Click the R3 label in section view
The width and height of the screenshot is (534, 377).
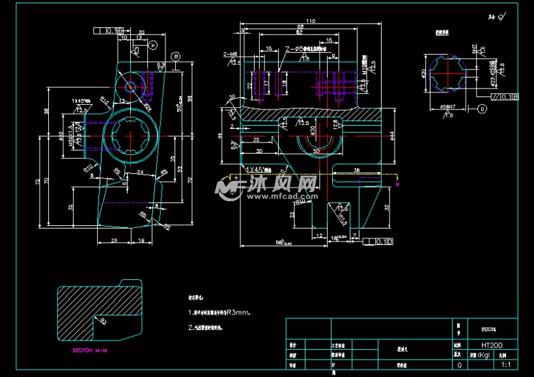(x=103, y=321)
